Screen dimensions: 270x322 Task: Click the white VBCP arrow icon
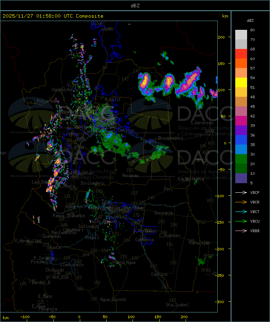[x=241, y=192]
